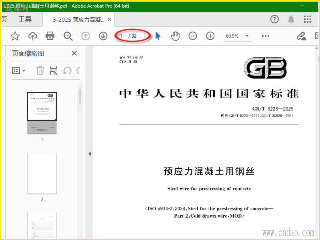This screenshot has height=240, width=320.
Task: Share link via cloud link icon
Action: (302, 36)
